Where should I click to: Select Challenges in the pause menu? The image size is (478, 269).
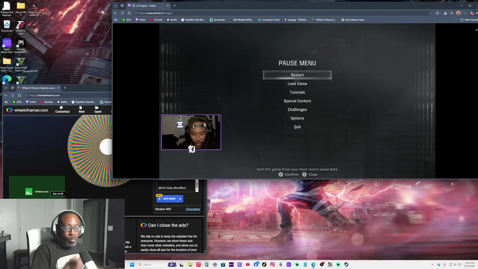(297, 109)
